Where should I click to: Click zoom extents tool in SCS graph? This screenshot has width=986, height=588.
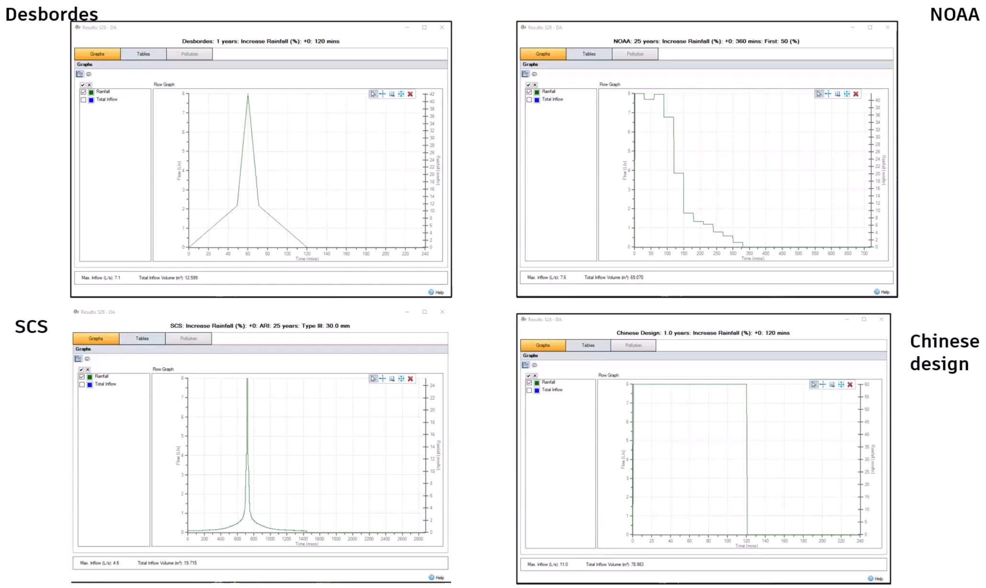pos(401,379)
